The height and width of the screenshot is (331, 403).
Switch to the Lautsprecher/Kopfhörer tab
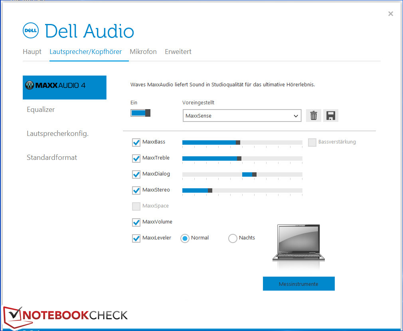85,52
